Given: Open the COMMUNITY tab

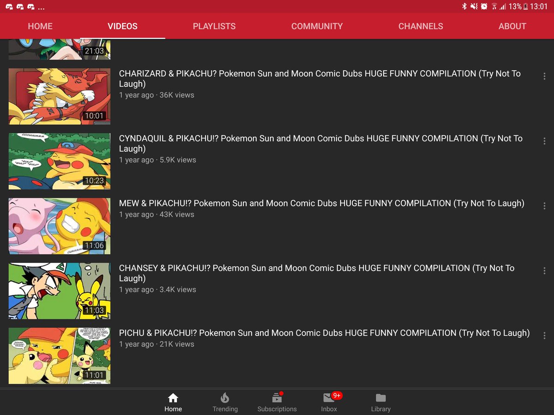Looking at the screenshot, I should click(317, 26).
